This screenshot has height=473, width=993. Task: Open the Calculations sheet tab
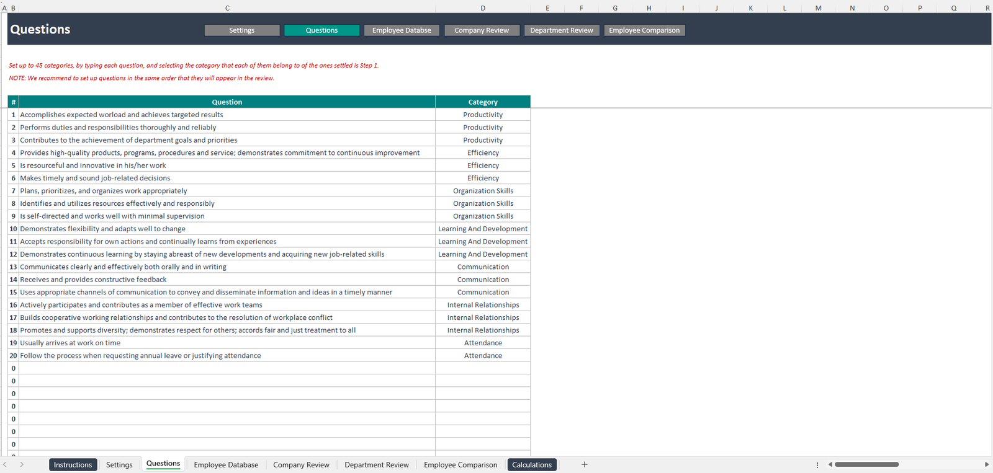[531, 464]
